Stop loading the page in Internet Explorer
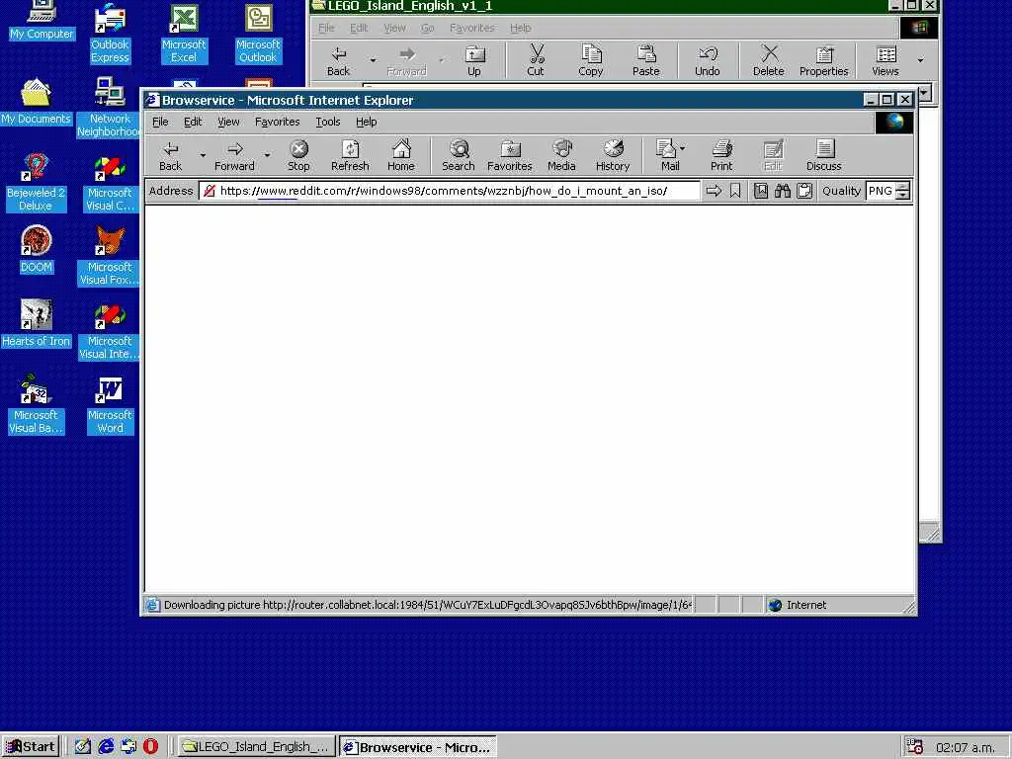Image resolution: width=1012 pixels, height=759 pixels. click(298, 156)
